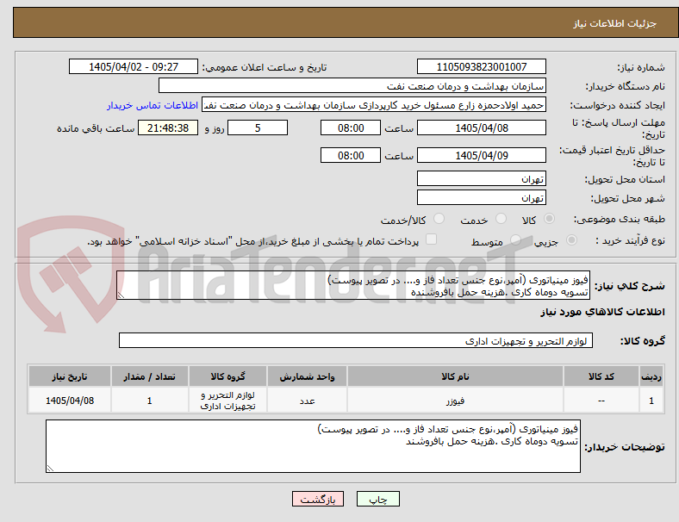
Task: Click the فیوز item name cell
Action: pos(455,401)
